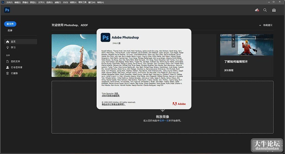Open the search magnifier icon
The image size is (285, 154).
click(265, 10)
